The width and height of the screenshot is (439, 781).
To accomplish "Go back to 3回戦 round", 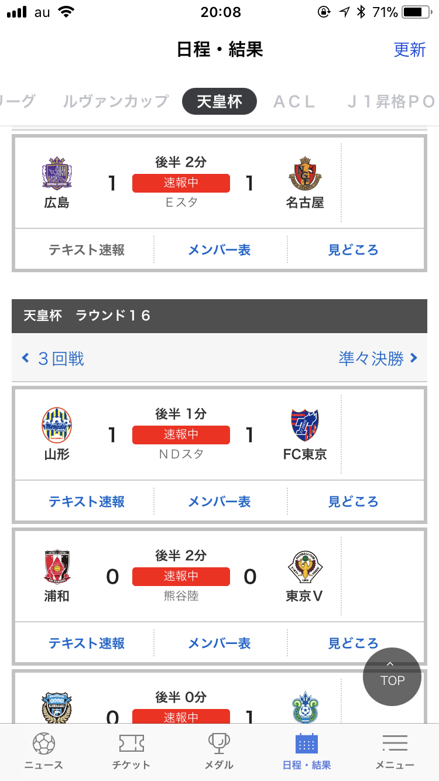I will click(53, 358).
